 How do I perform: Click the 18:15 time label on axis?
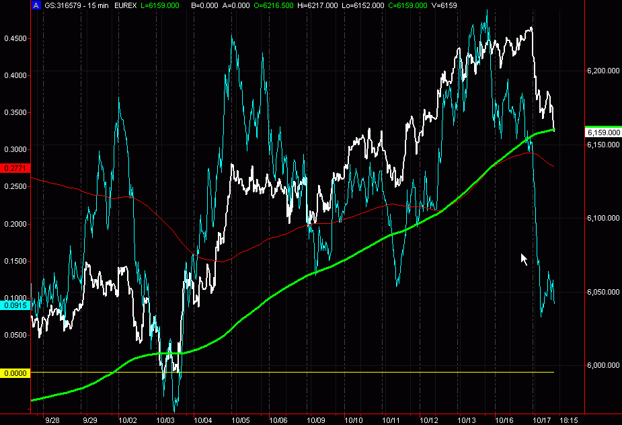[x=570, y=420]
